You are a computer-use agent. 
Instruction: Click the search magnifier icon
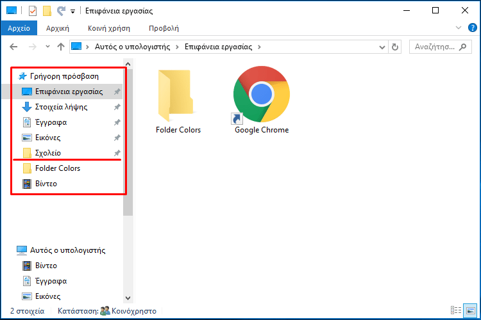click(x=463, y=47)
